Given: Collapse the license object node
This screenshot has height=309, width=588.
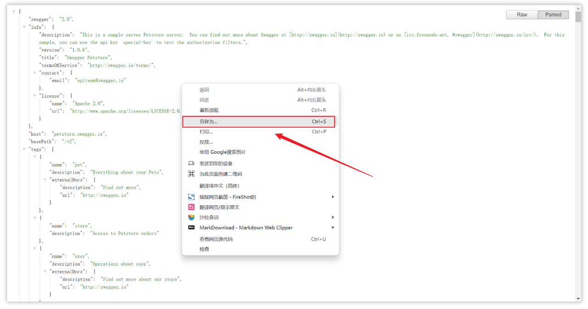Looking at the screenshot, I should pyautogui.click(x=34, y=96).
